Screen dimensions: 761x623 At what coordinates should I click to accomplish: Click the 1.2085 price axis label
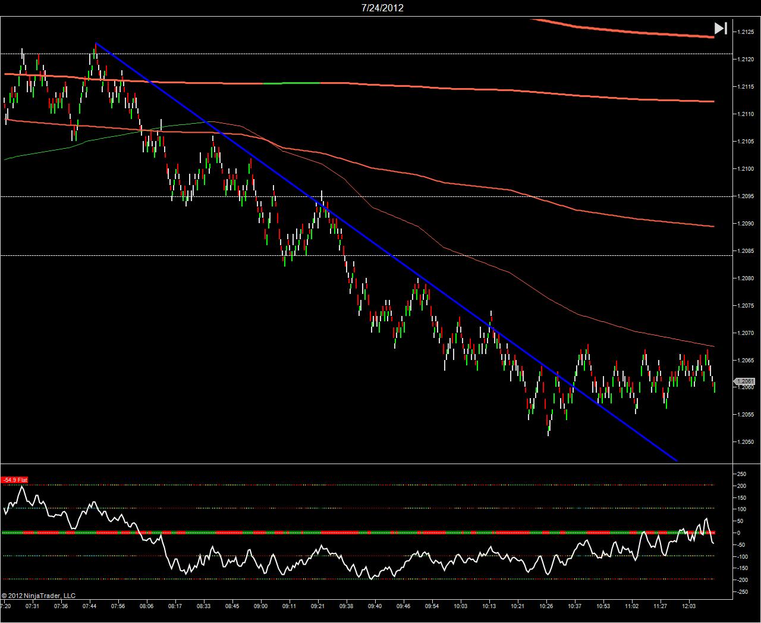coord(746,251)
